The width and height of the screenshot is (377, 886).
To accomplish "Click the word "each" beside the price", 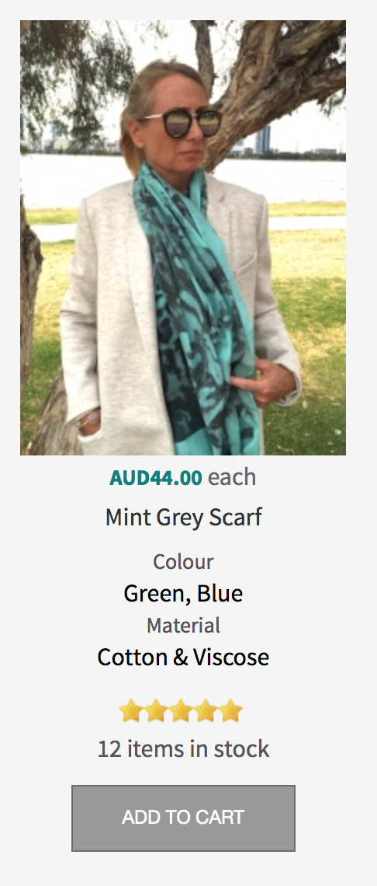I will [x=232, y=477].
